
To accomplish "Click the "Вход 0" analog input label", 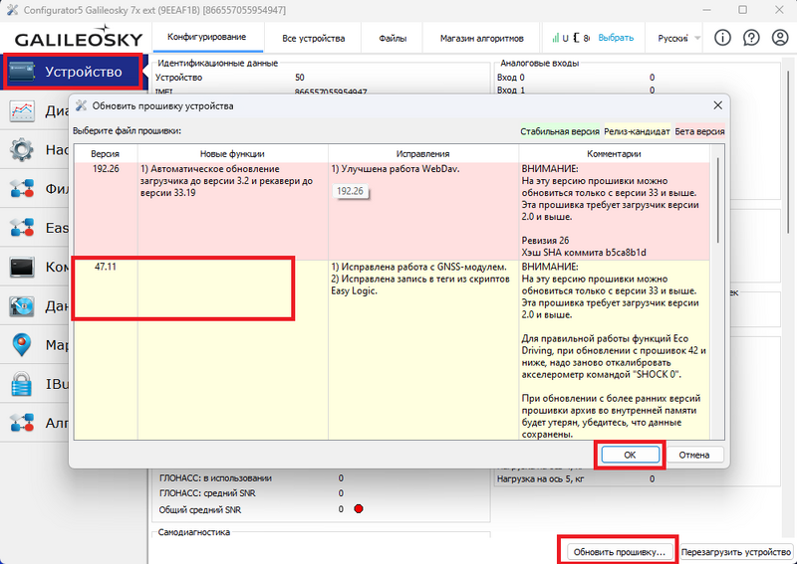I will 511,78.
